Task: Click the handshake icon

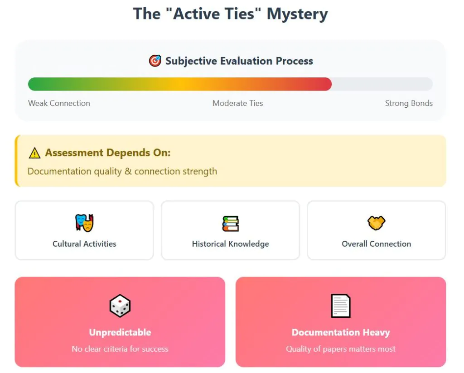Action: point(376,223)
